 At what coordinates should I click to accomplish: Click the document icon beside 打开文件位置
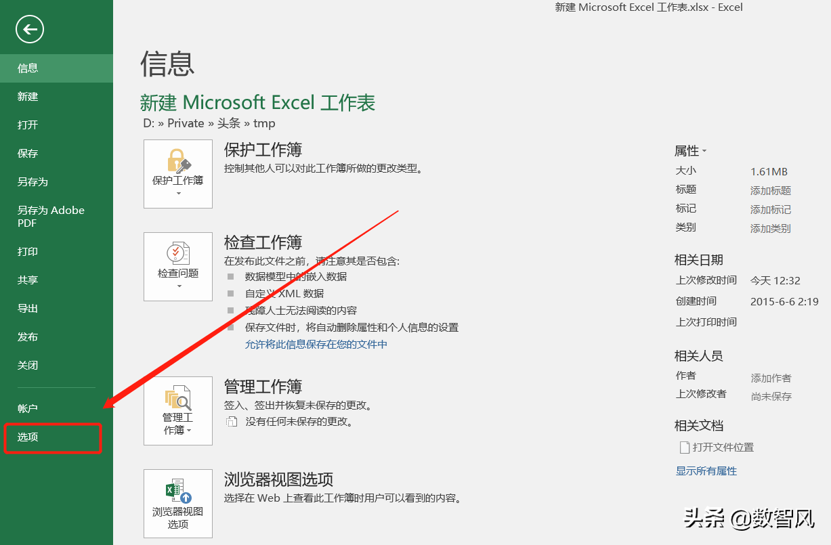pos(684,448)
